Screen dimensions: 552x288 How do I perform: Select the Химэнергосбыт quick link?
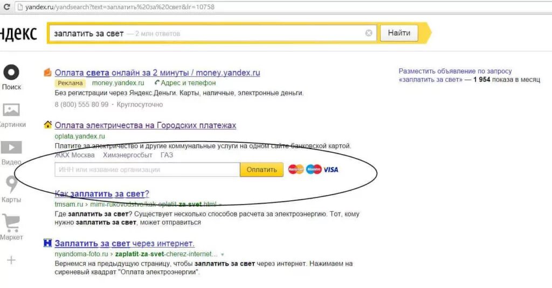coord(127,155)
